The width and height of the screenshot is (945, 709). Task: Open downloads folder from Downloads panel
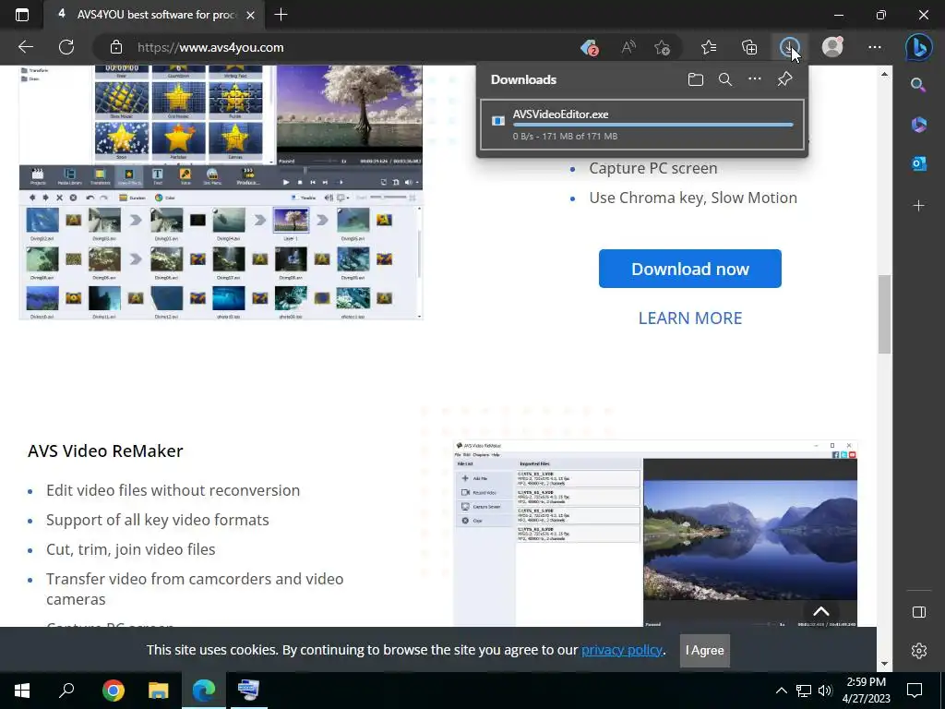pos(696,79)
